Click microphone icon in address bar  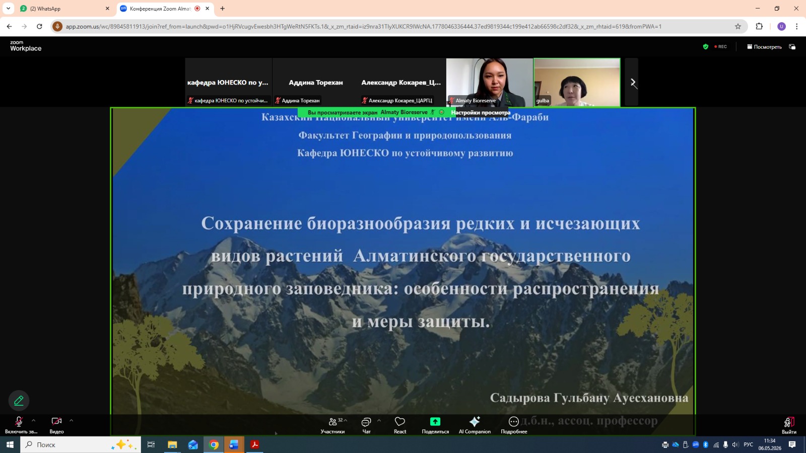click(57, 26)
